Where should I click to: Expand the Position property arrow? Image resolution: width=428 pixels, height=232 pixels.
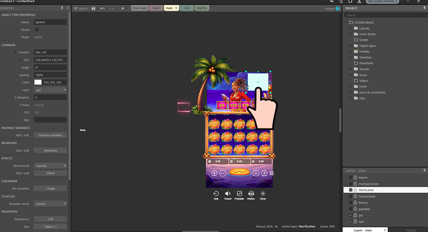[x=15, y=52]
